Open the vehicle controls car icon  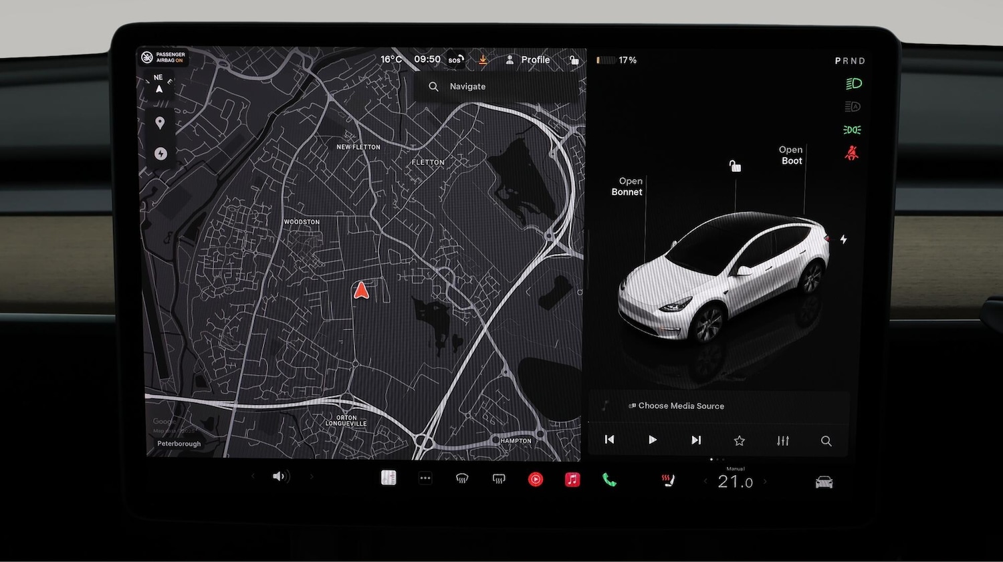coord(824,482)
